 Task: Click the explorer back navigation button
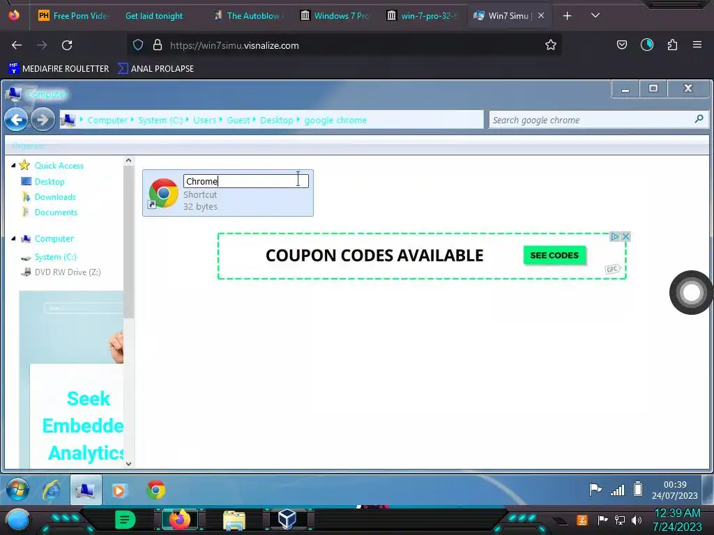(x=17, y=120)
